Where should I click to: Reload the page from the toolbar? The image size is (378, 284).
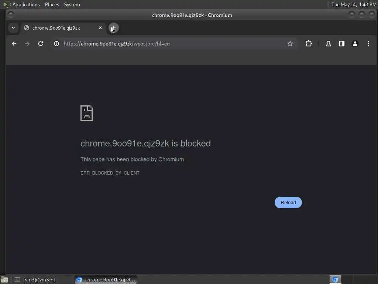41,44
